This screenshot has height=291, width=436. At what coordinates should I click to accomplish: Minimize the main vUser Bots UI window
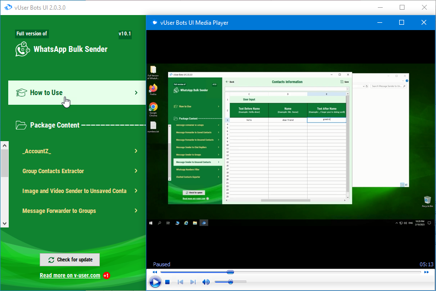tap(380, 8)
